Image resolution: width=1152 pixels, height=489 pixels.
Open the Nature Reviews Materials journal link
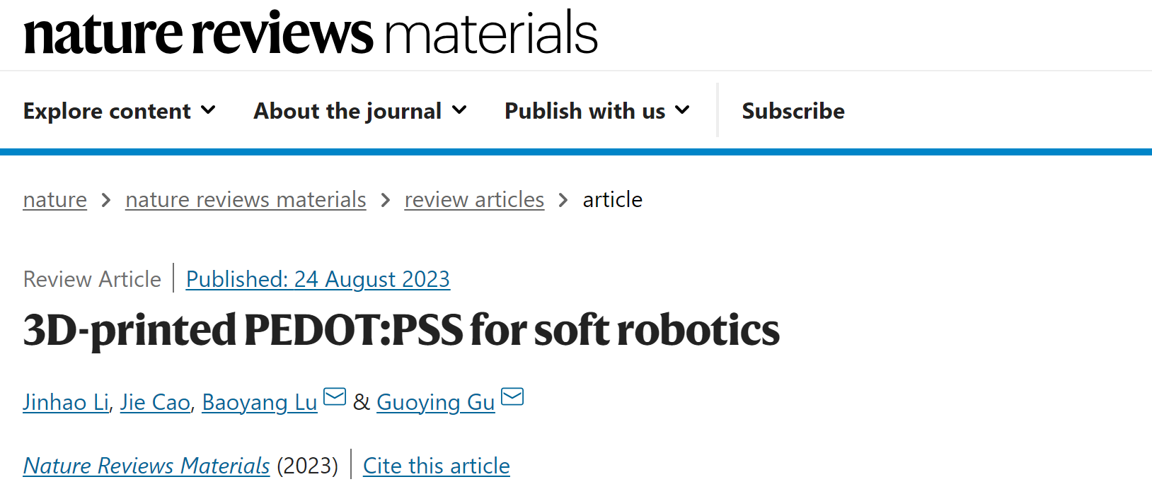pyautogui.click(x=146, y=466)
